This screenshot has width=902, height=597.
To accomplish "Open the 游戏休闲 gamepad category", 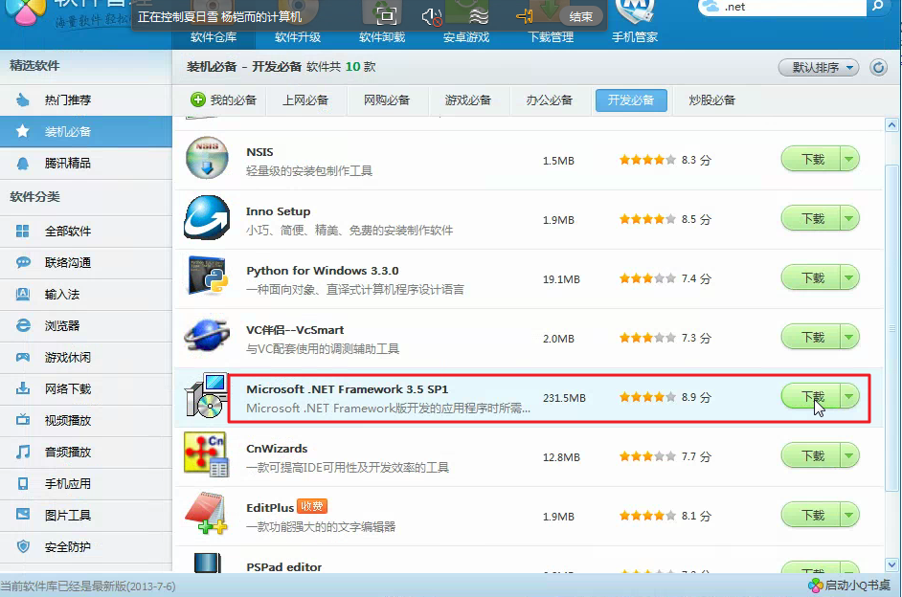I will click(86, 358).
